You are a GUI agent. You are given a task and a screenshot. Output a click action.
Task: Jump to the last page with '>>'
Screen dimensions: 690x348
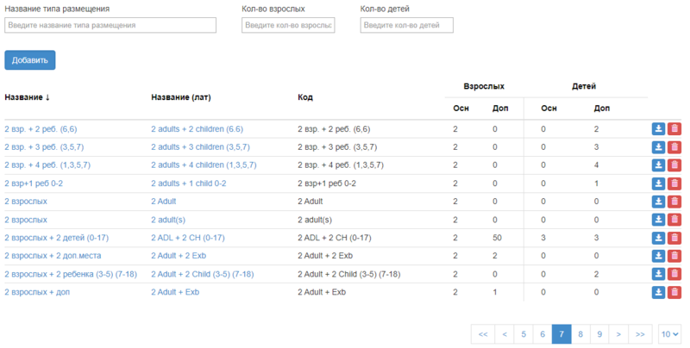tap(639, 333)
